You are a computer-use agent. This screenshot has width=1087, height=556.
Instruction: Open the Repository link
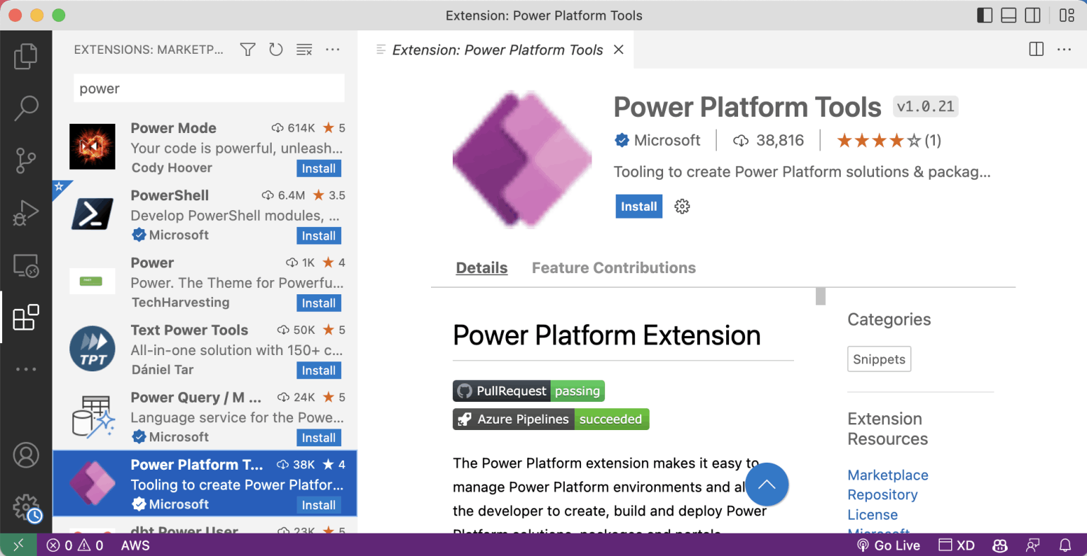[x=882, y=495]
